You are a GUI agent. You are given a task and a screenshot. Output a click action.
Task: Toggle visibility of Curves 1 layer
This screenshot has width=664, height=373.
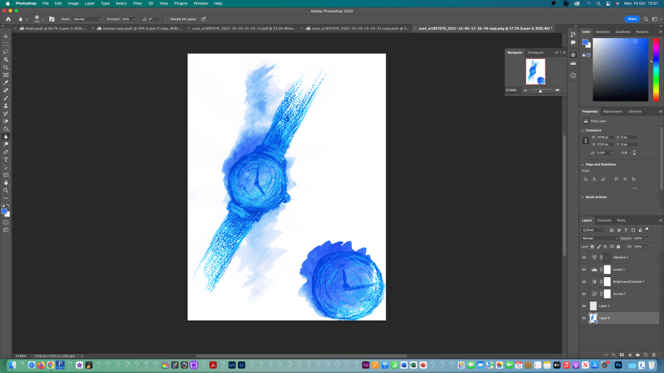(x=584, y=293)
